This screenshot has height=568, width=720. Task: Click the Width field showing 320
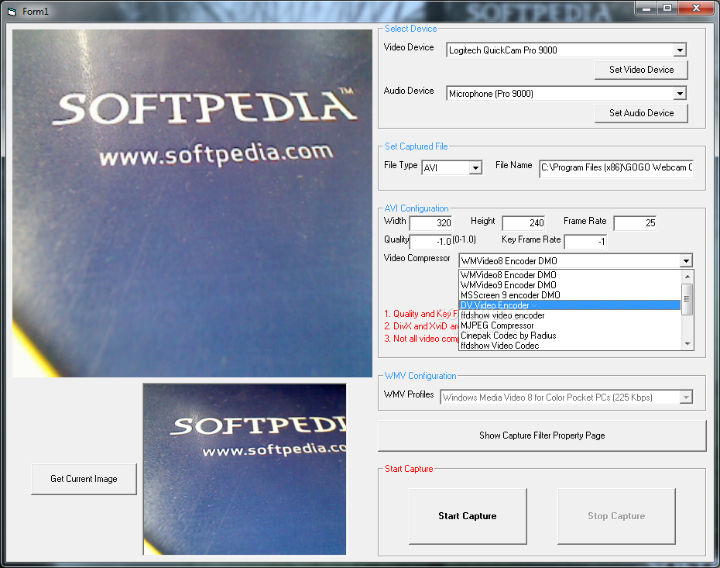click(430, 223)
